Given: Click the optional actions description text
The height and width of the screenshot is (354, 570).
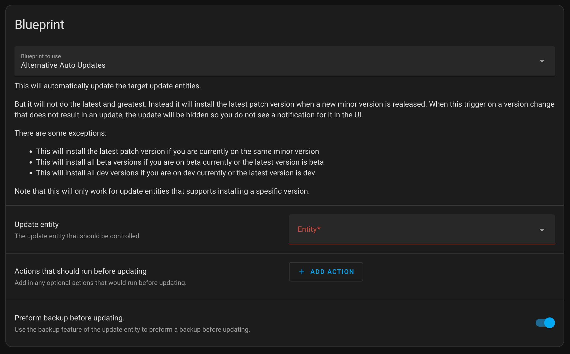Looking at the screenshot, I should coord(100,283).
